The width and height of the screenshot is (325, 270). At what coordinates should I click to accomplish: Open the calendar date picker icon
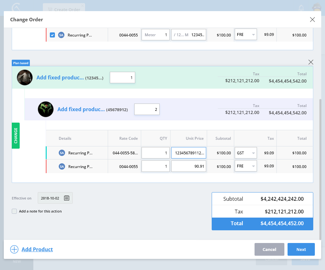coord(67,198)
